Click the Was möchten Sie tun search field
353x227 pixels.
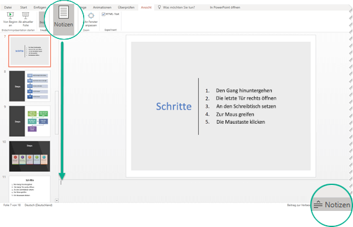(x=179, y=7)
